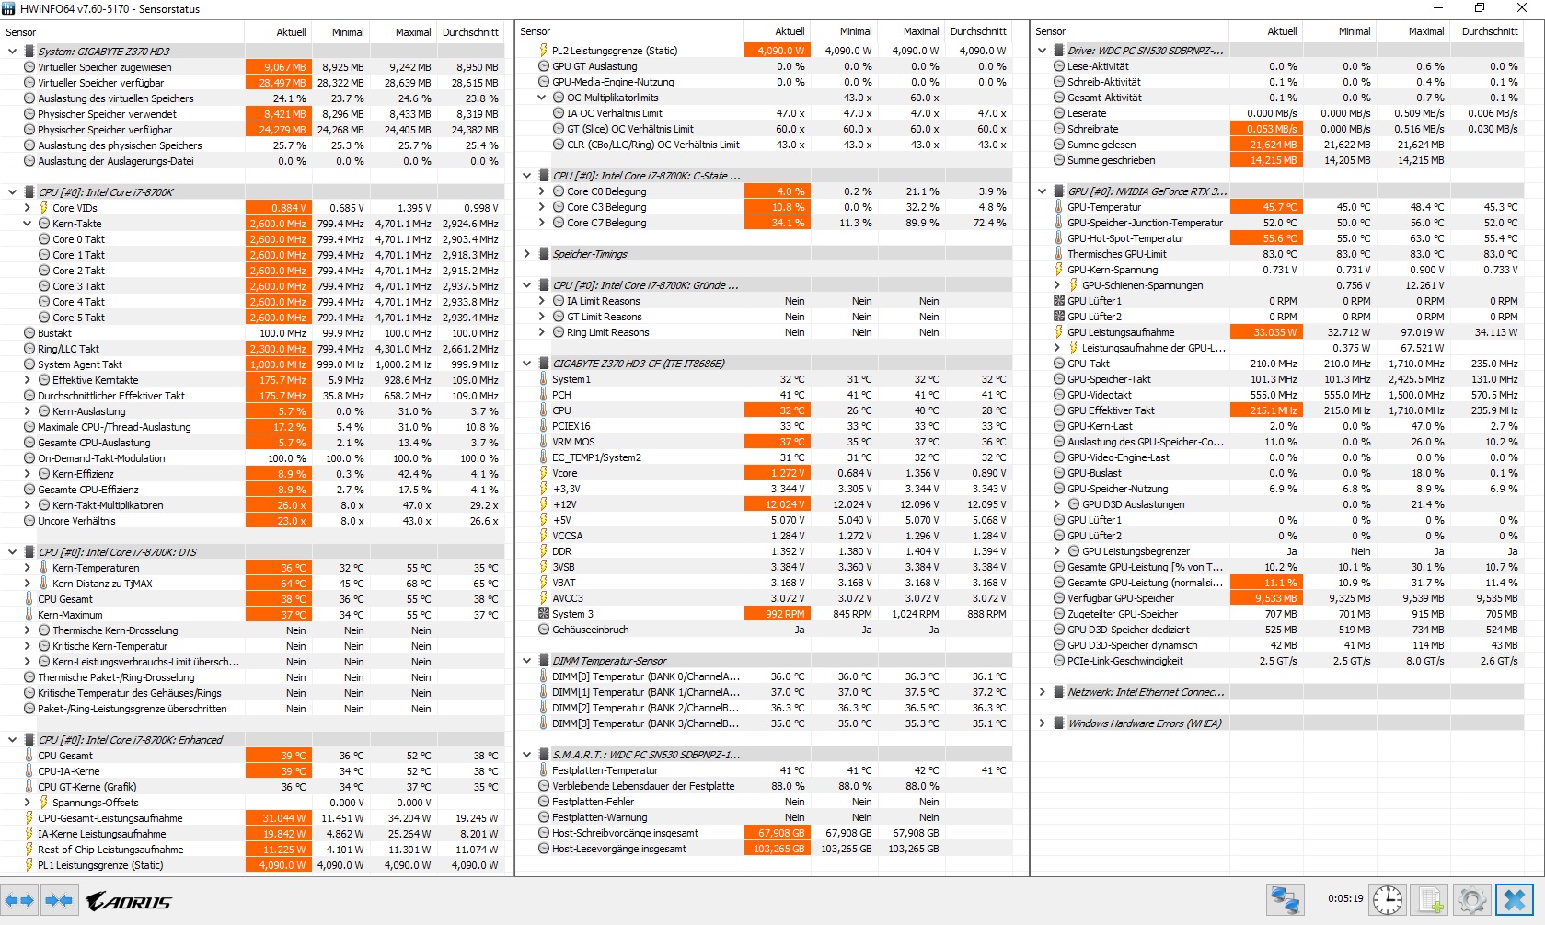Click the elapsed time 0:05:19 display
1545x925 pixels.
(x=1344, y=899)
